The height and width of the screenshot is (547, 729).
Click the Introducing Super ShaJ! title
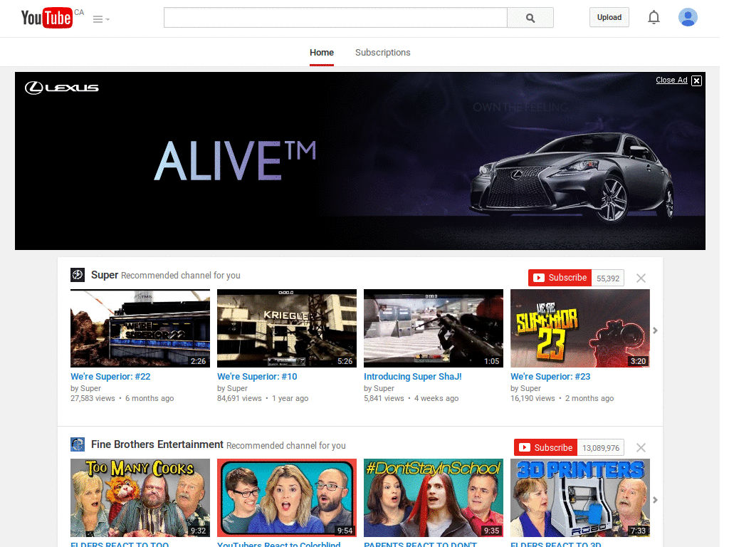coord(413,376)
